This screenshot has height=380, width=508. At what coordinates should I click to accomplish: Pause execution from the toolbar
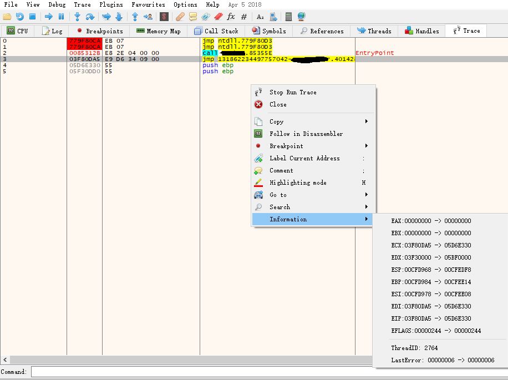(61, 17)
